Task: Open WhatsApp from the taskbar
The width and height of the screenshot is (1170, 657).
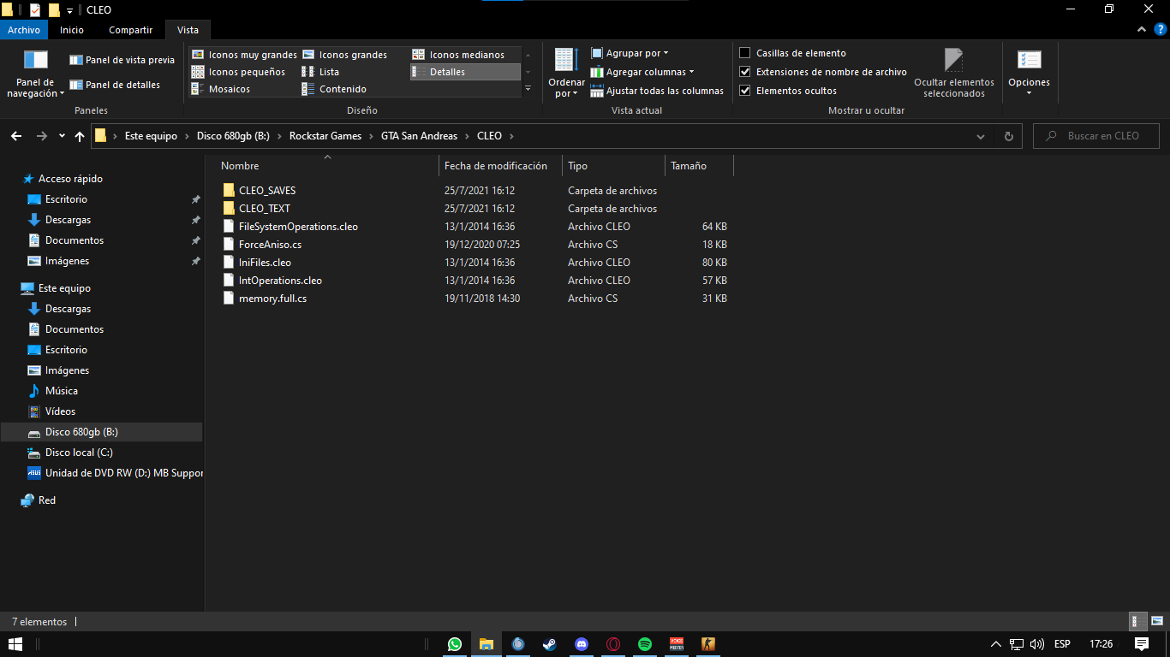Action: 454,644
